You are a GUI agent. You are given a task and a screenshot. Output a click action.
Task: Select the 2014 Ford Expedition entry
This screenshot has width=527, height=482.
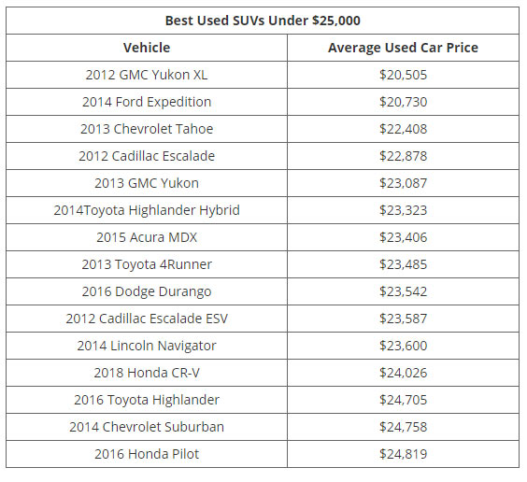point(147,102)
